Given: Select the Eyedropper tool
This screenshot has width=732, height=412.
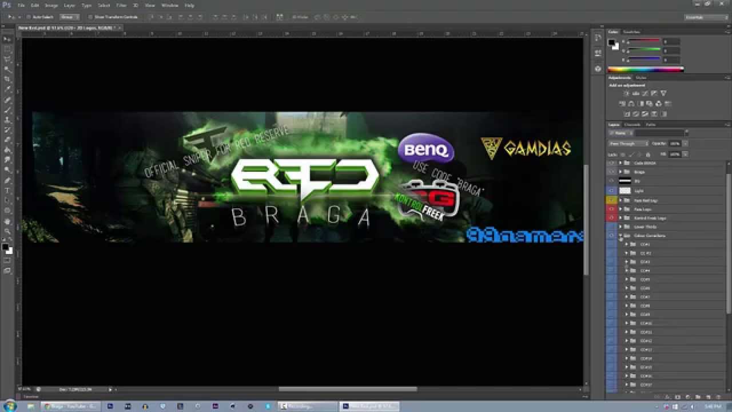Looking at the screenshot, I should pos(7,89).
